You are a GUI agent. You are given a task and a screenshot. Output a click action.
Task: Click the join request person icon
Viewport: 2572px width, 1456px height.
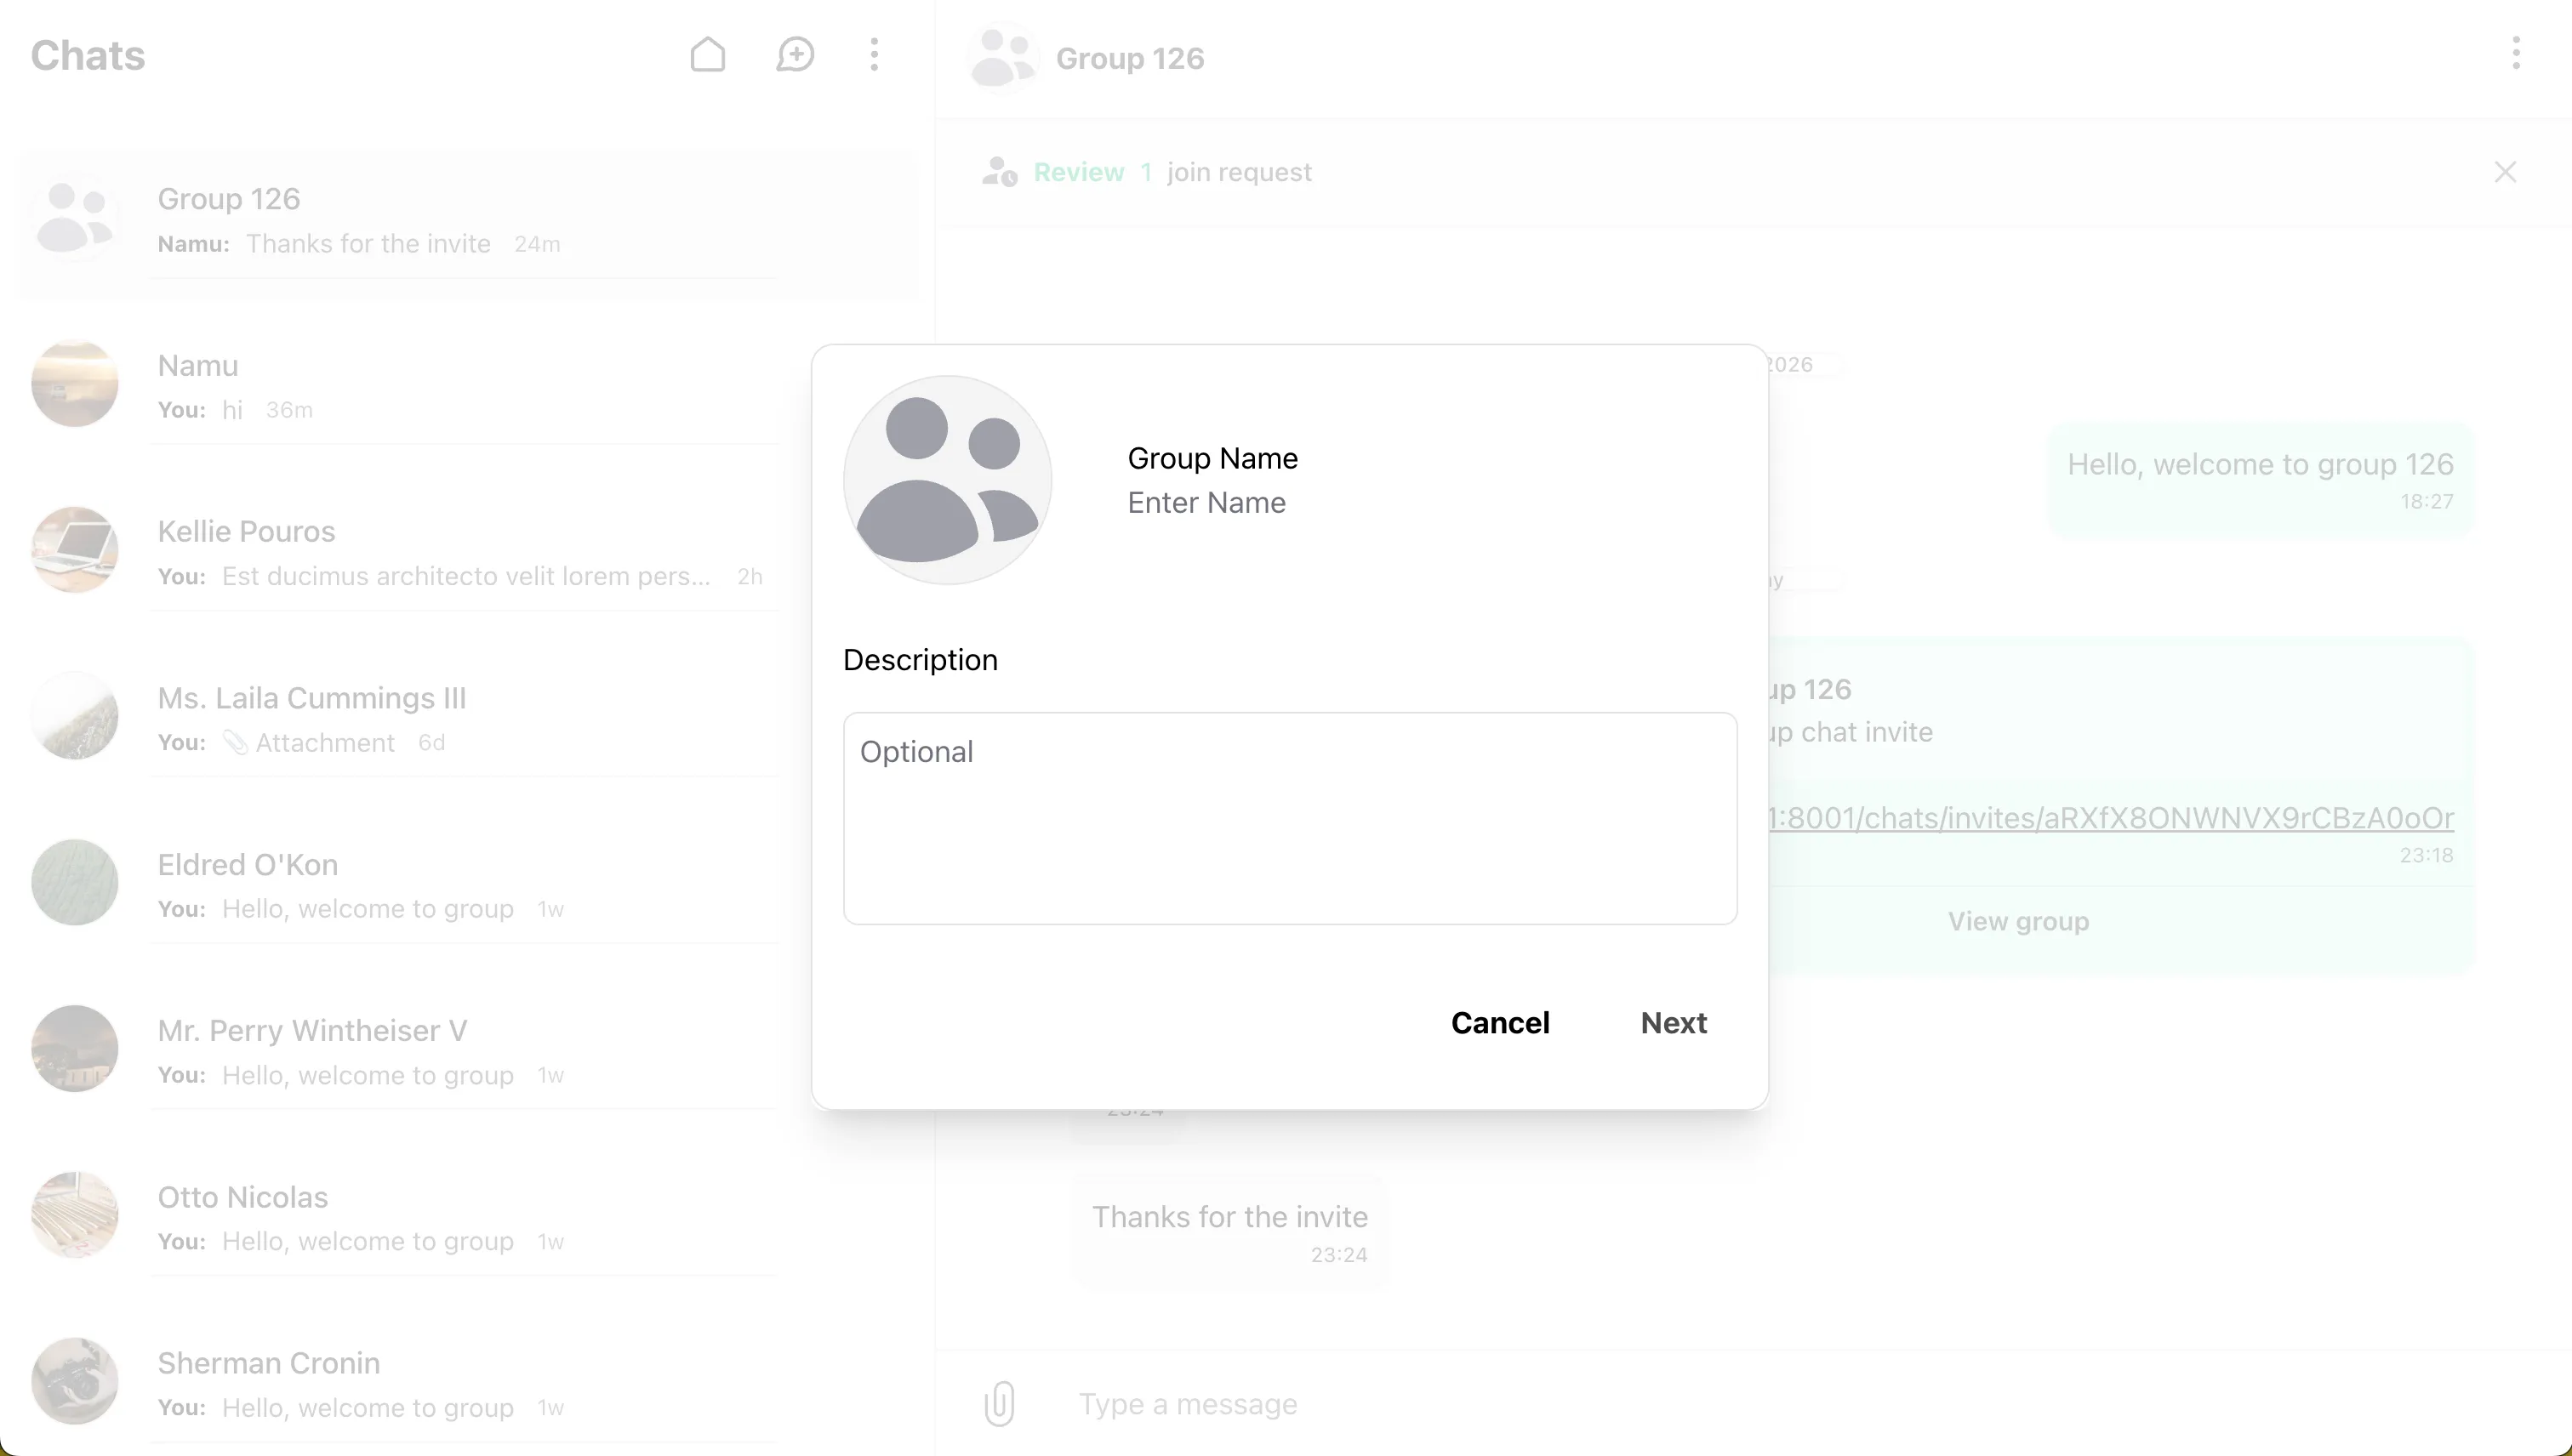tap(998, 172)
